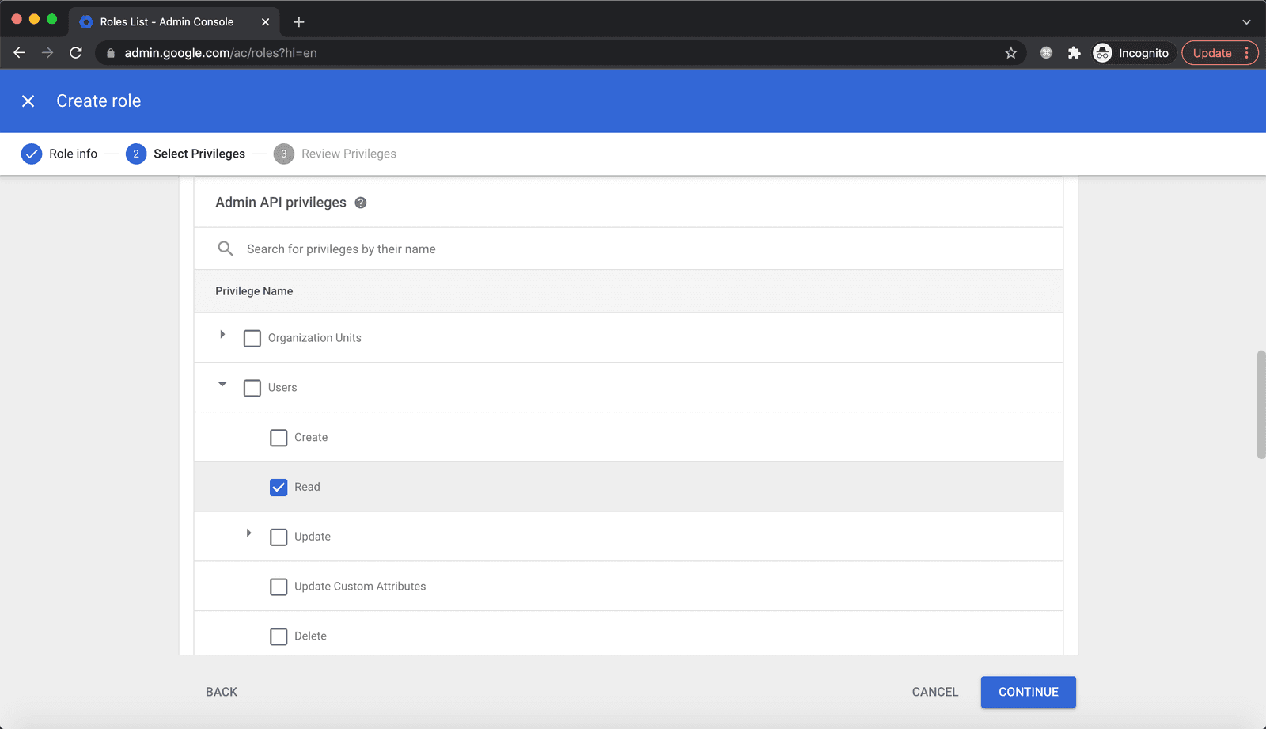This screenshot has height=729, width=1266.
Task: Click the address bar URL
Action: 221,53
